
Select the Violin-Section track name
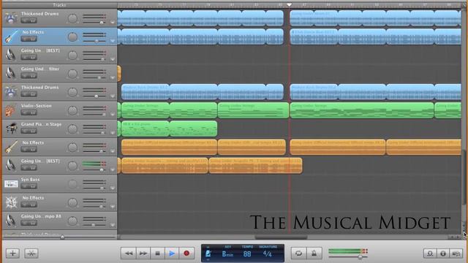(x=36, y=106)
